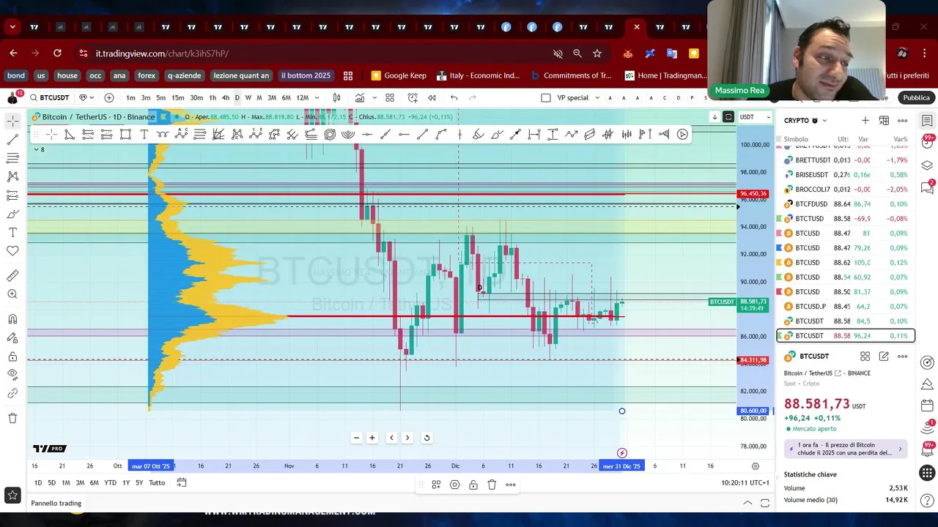The width and height of the screenshot is (938, 527).
Task: Add a symbol to compare with plus icon
Action: click(x=109, y=98)
